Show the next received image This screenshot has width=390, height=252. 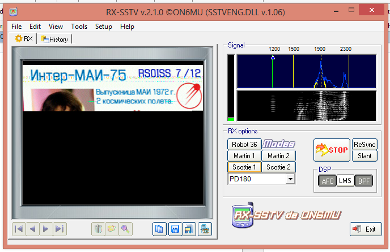tap(46, 229)
